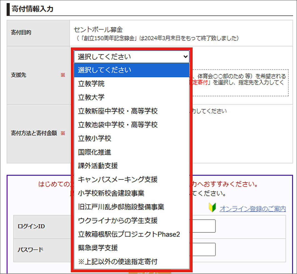Pick 立教小学校 in the dropdown

point(132,138)
